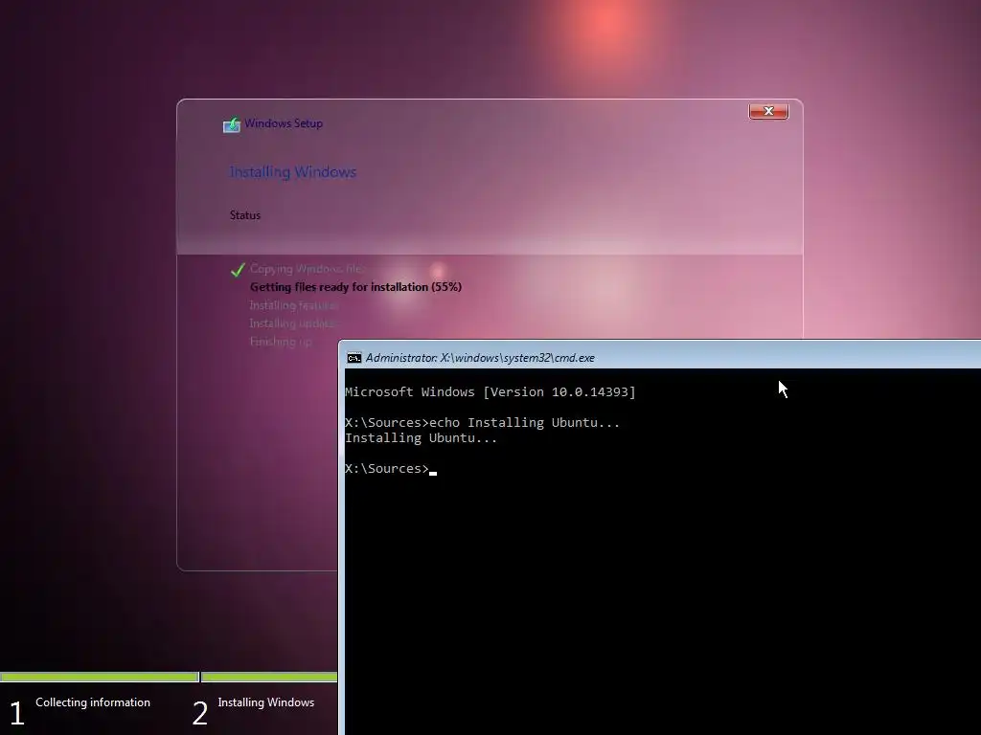Click the 'Microsoft Windows [Version 10.0.14393]' line
Viewport: 981px width, 735px height.
point(490,391)
